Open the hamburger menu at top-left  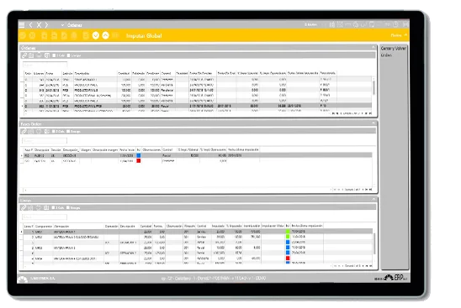pyautogui.click(x=22, y=25)
